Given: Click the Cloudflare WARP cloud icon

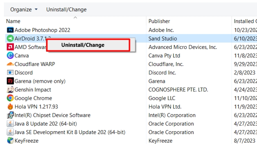Looking at the screenshot, I should tap(10, 64).
